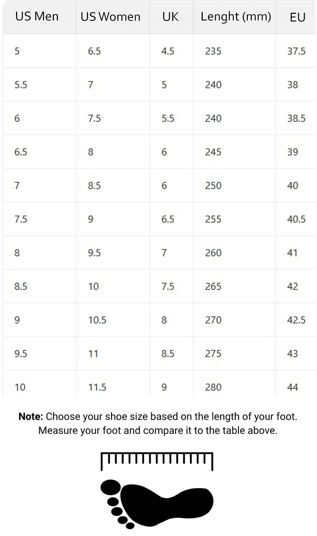Click the 280 length value
Screen dimensions: 317x536
[213, 387]
